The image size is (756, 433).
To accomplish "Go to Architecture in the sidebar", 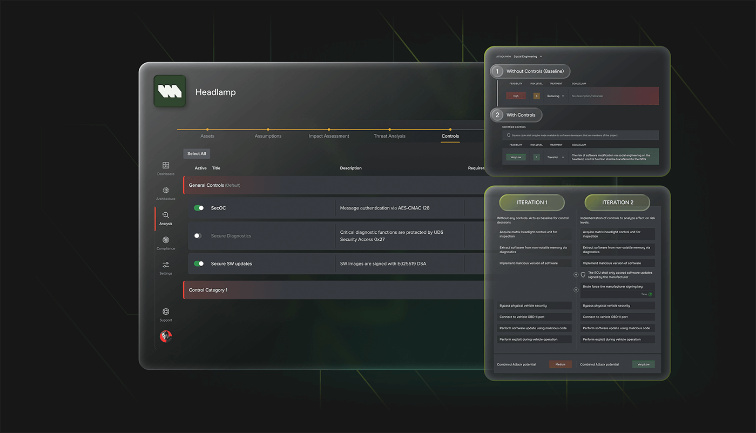I will [x=166, y=191].
